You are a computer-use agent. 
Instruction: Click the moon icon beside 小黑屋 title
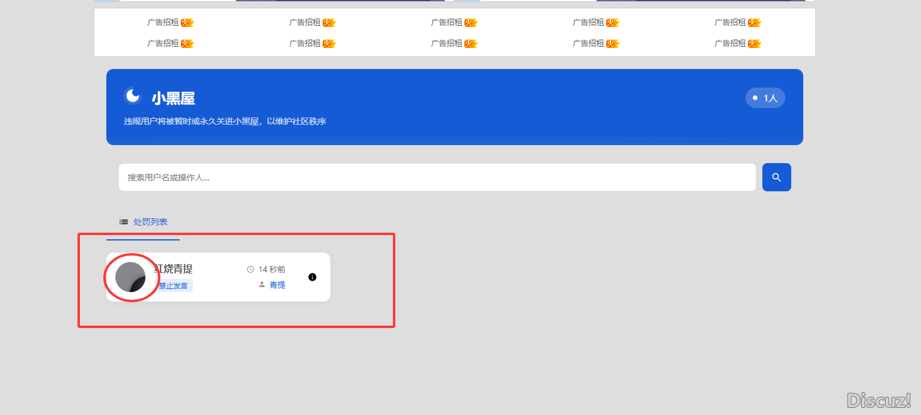point(132,96)
